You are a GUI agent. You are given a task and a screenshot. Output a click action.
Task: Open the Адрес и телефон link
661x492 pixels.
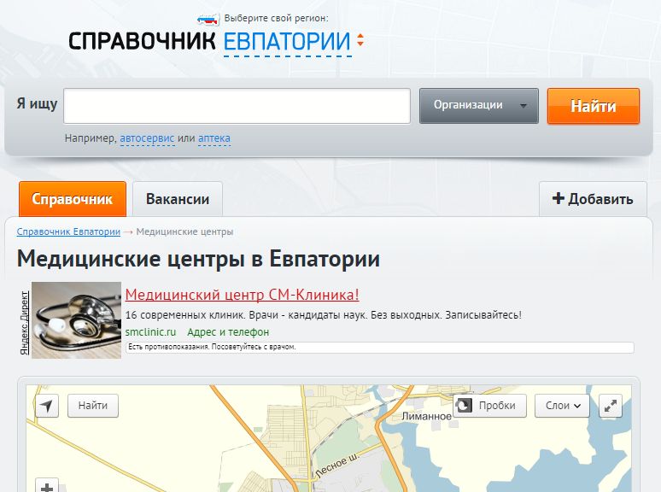(228, 332)
